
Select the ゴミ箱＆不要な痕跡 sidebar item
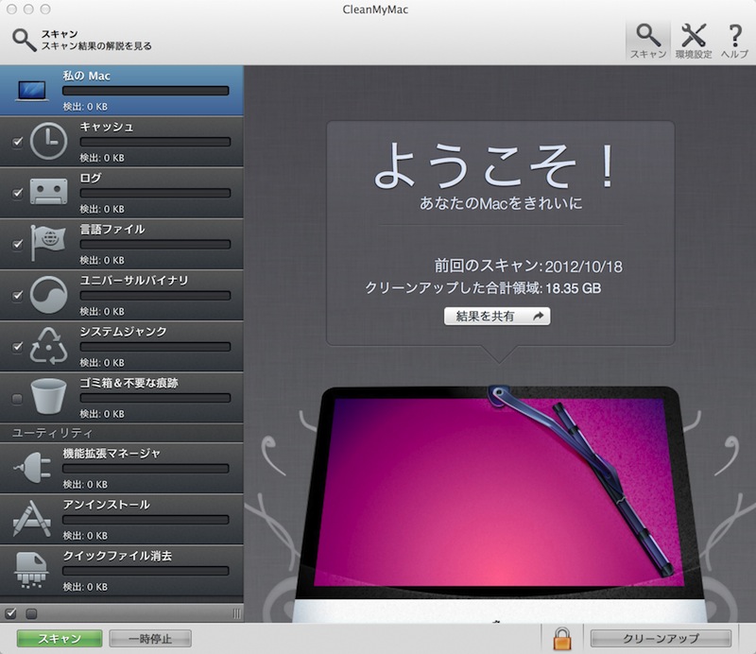pyautogui.click(x=122, y=398)
